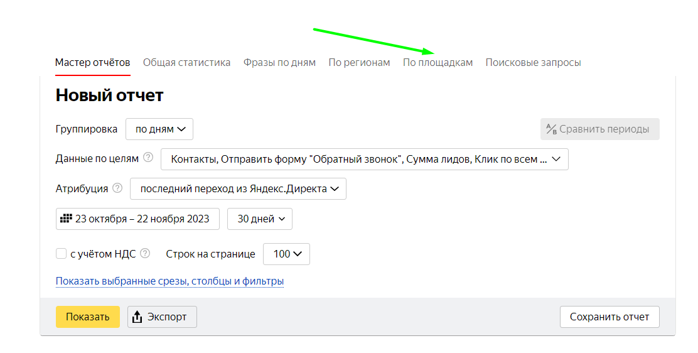Go to the По регионам tab
This screenshot has height=353, width=698.
359,62
